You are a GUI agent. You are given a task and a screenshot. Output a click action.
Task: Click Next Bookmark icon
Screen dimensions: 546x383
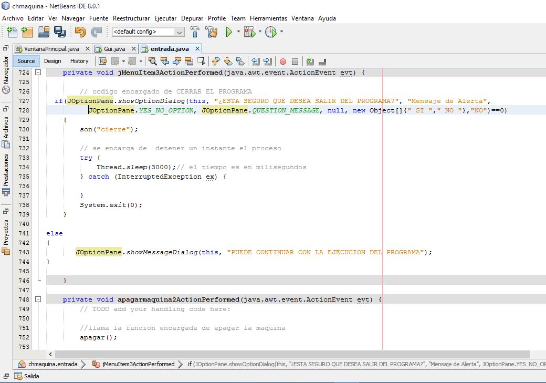click(x=228, y=61)
